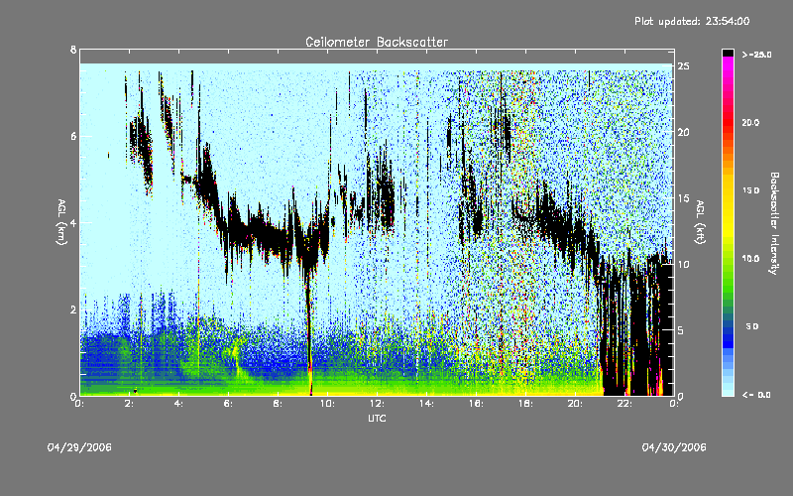Screen dimensions: 793x496
Task: Click the "6:" hour tick on UTC axis
Action: pyautogui.click(x=229, y=404)
